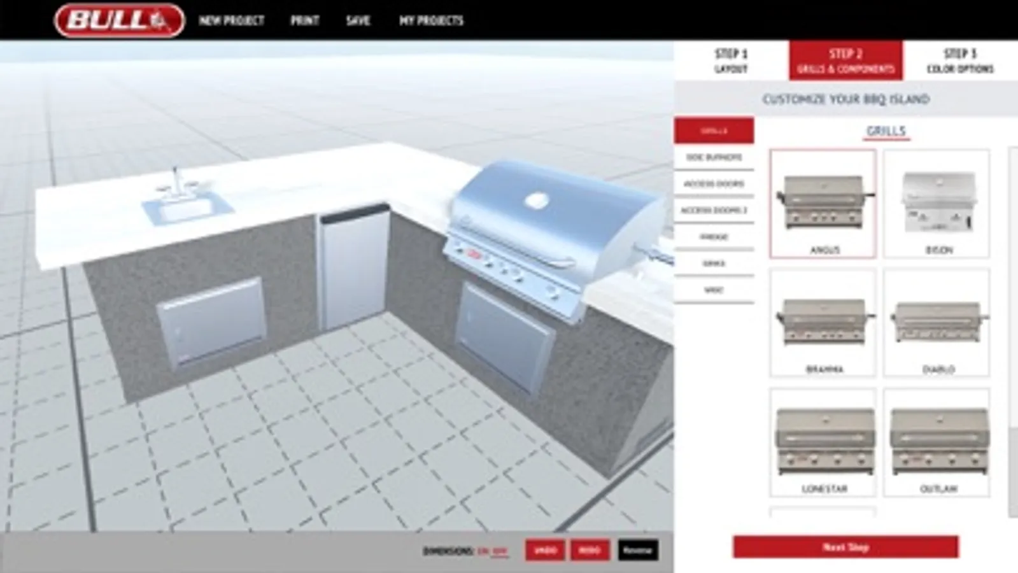1018x573 pixels.
Task: Click the grills list scrollbar
Action: tap(1013, 331)
